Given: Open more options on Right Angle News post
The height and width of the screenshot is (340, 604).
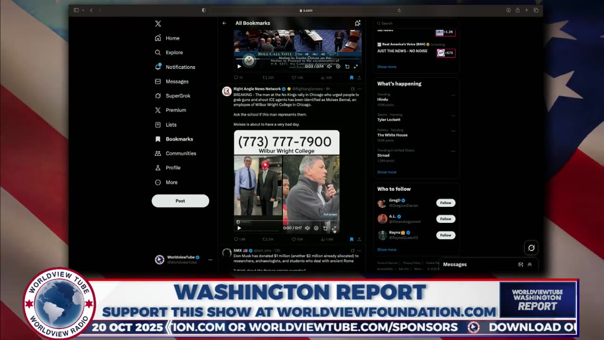Looking at the screenshot, I should tap(359, 89).
